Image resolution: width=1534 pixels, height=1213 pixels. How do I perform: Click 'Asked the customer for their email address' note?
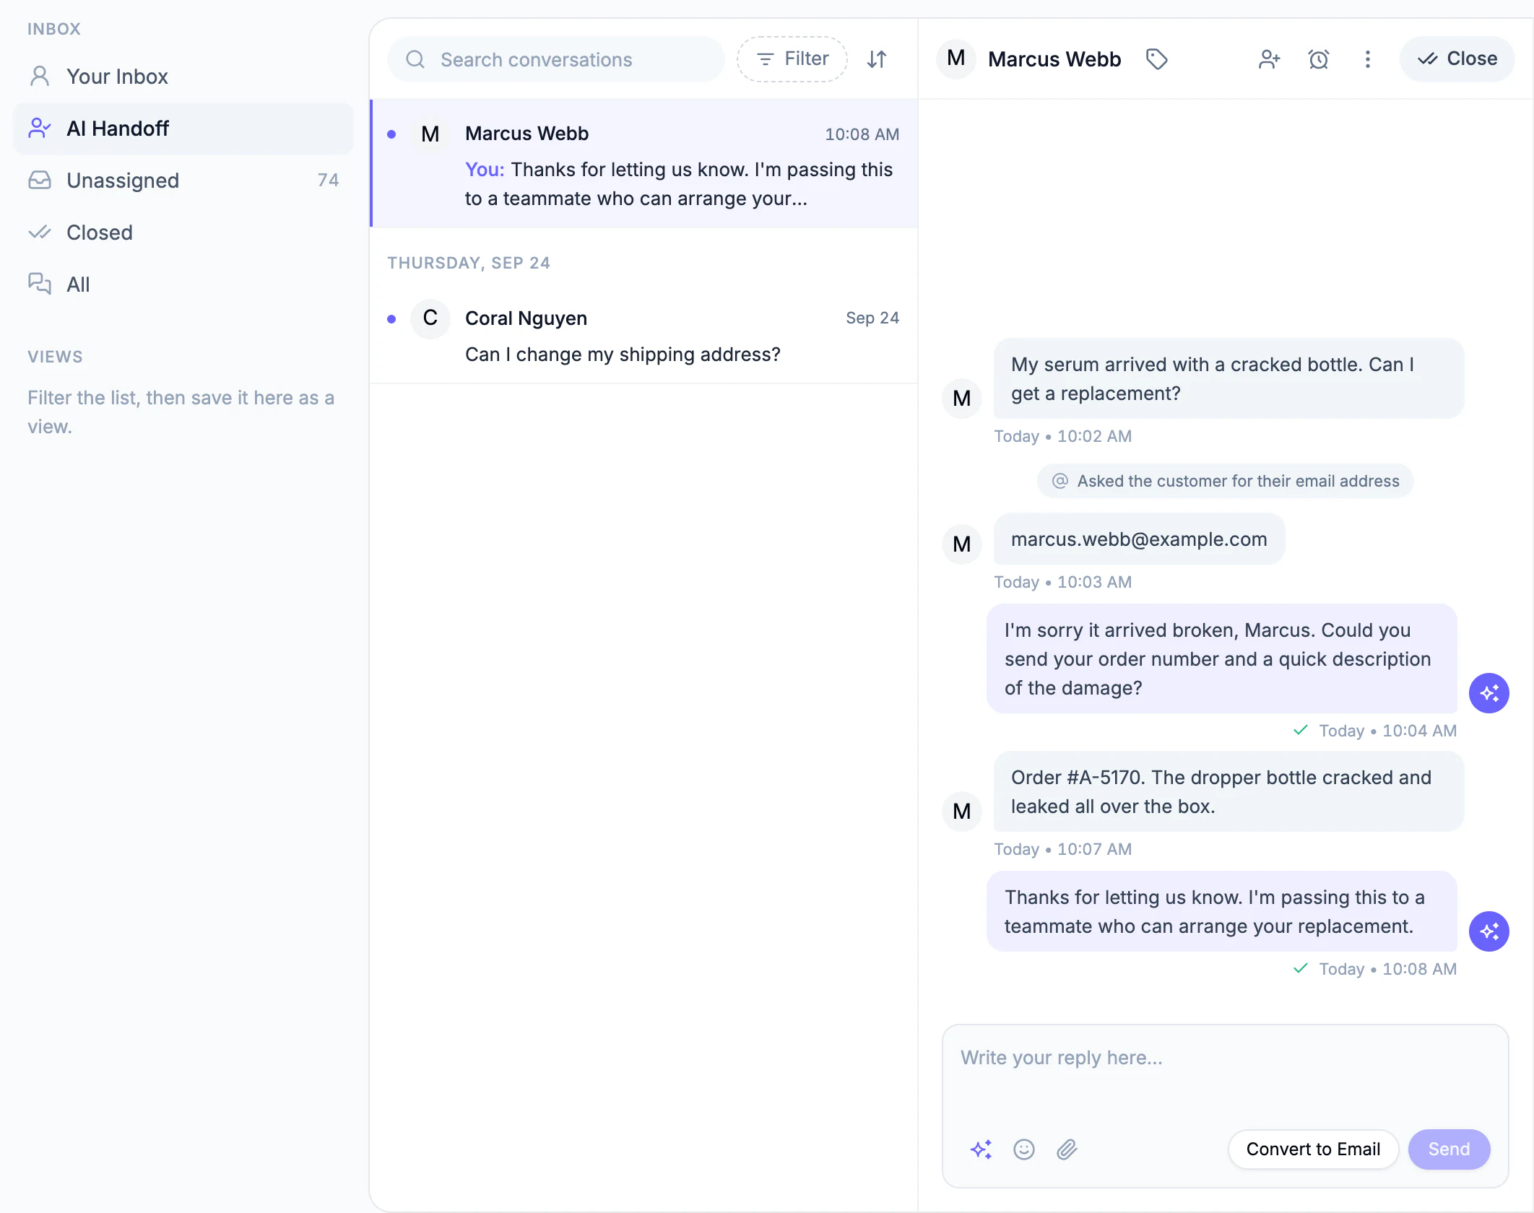coord(1225,482)
